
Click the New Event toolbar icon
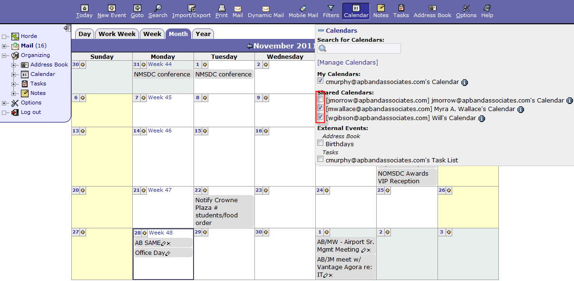pyautogui.click(x=112, y=8)
